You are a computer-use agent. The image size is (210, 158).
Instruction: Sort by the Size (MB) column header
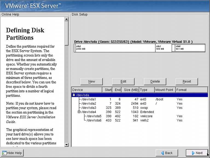click(x=130, y=90)
